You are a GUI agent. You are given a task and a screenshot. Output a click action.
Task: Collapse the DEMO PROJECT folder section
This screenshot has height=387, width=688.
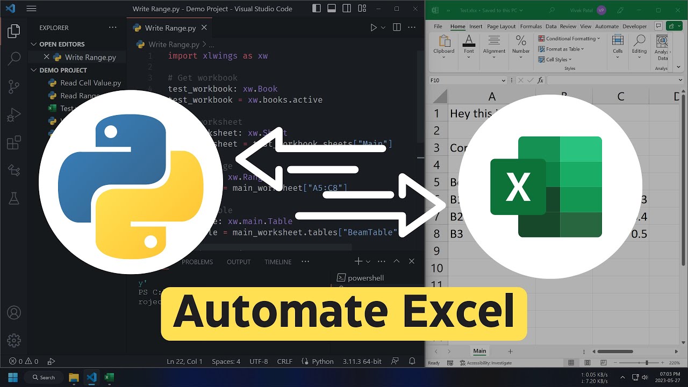pos(63,70)
